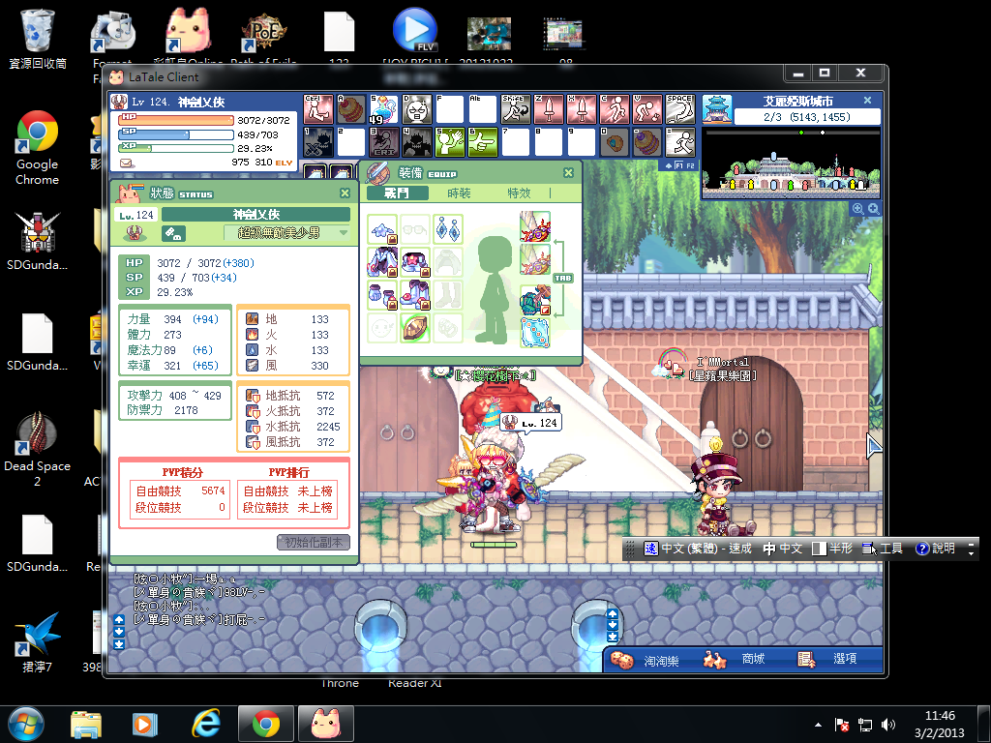991x743 pixels.
Task: Select the gloves equipment slot
Action: pyautogui.click(x=382, y=295)
